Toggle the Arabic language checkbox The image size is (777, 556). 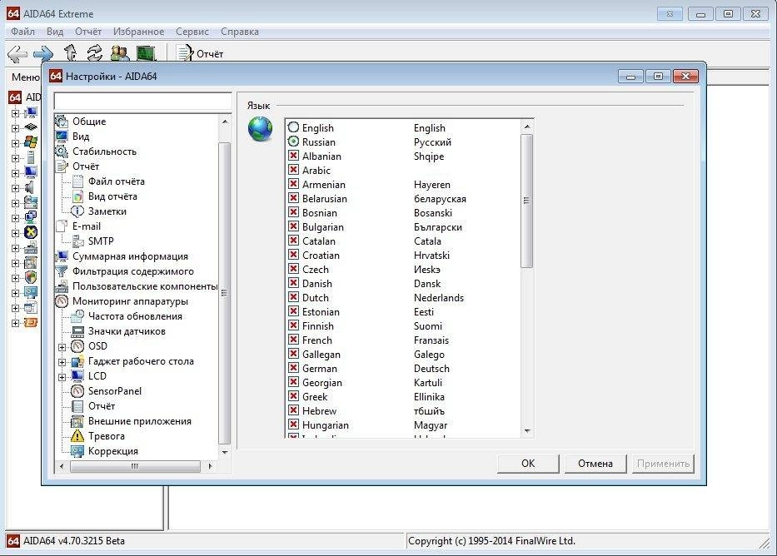click(x=293, y=170)
